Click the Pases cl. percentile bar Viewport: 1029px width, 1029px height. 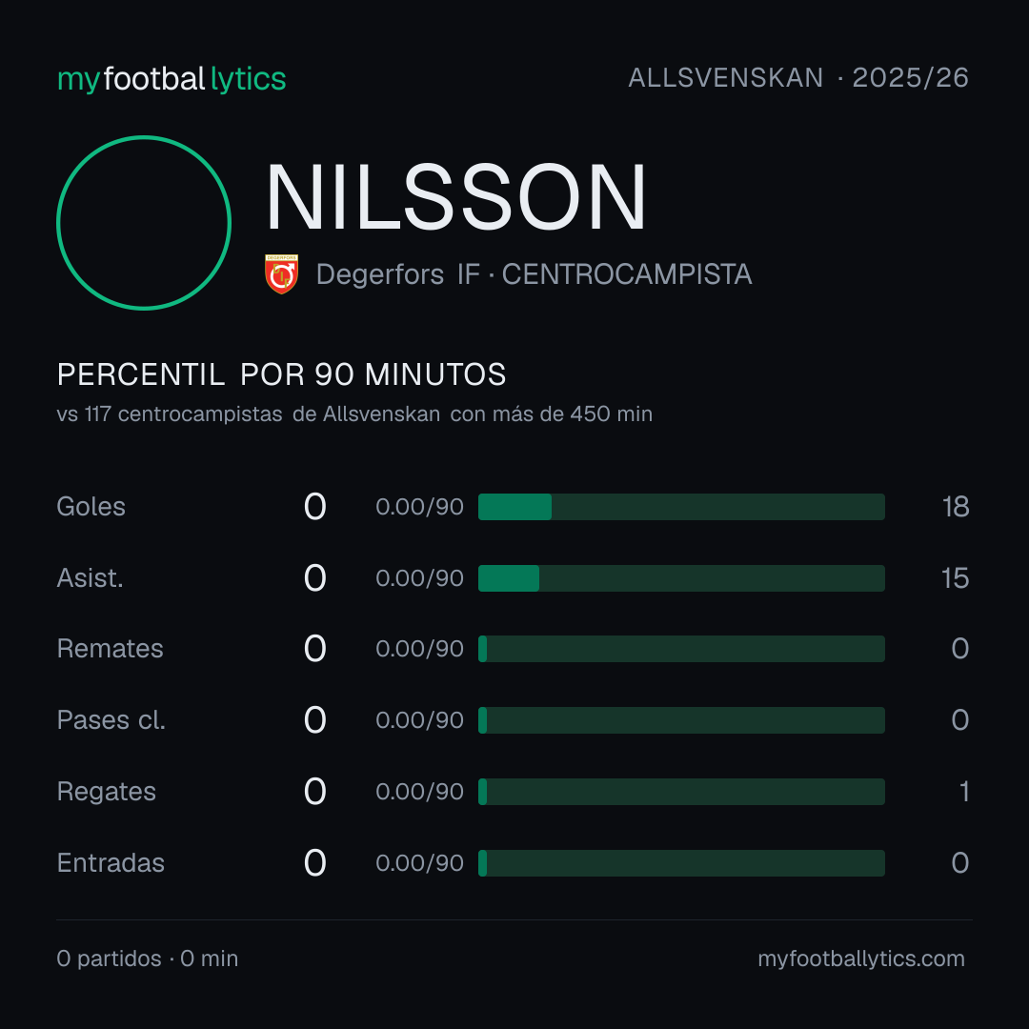tap(681, 720)
